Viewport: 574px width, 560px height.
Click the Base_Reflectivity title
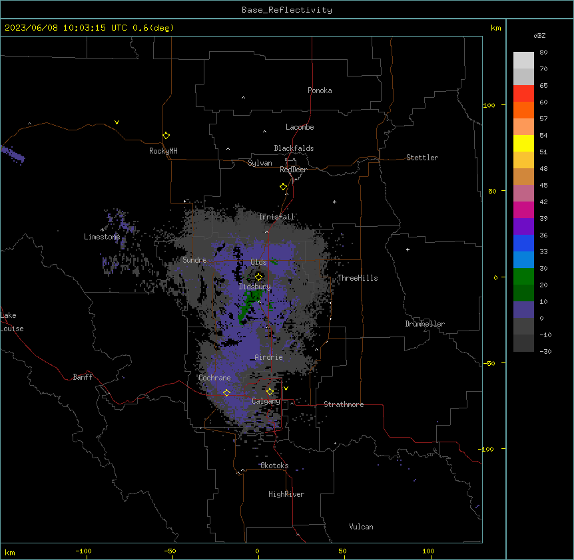[x=287, y=10]
